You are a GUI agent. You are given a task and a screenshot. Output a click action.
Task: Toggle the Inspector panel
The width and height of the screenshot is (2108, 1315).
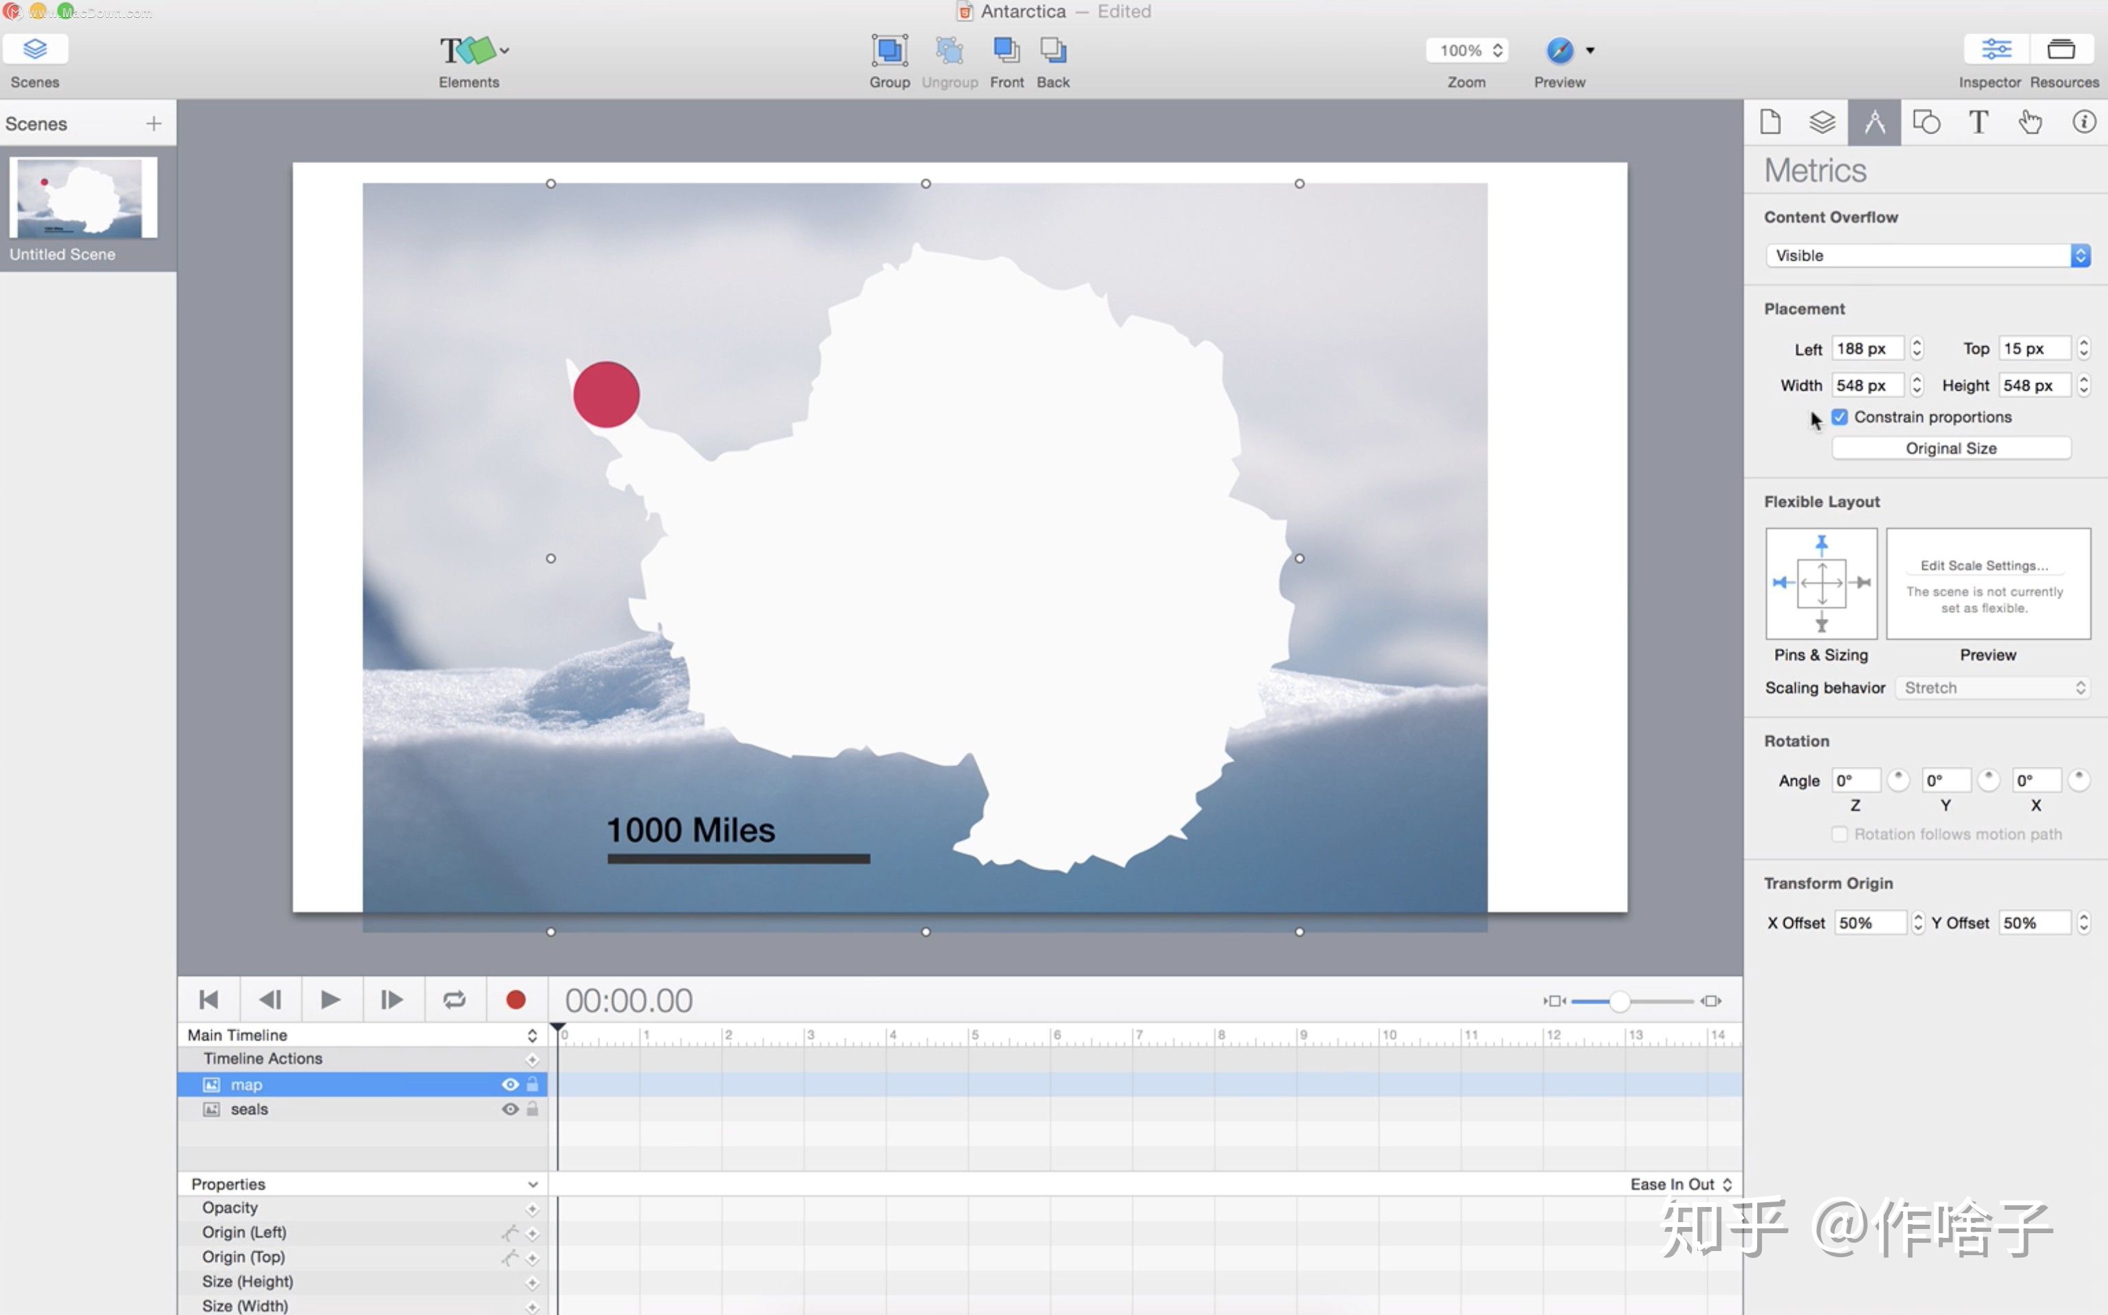1996,50
